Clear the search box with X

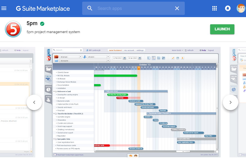click(x=177, y=8)
